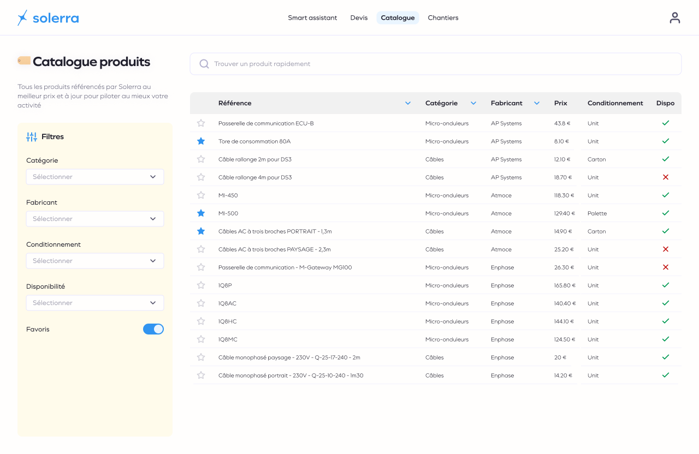The image size is (699, 454).
Task: Sort by the Référence column chevron
Action: [x=408, y=103]
